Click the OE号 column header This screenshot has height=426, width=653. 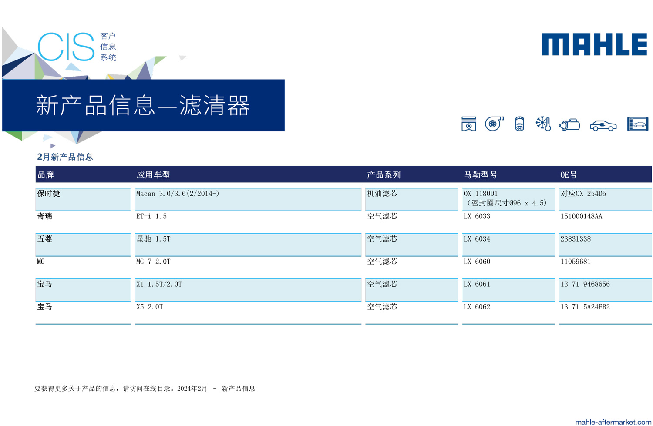coord(569,175)
